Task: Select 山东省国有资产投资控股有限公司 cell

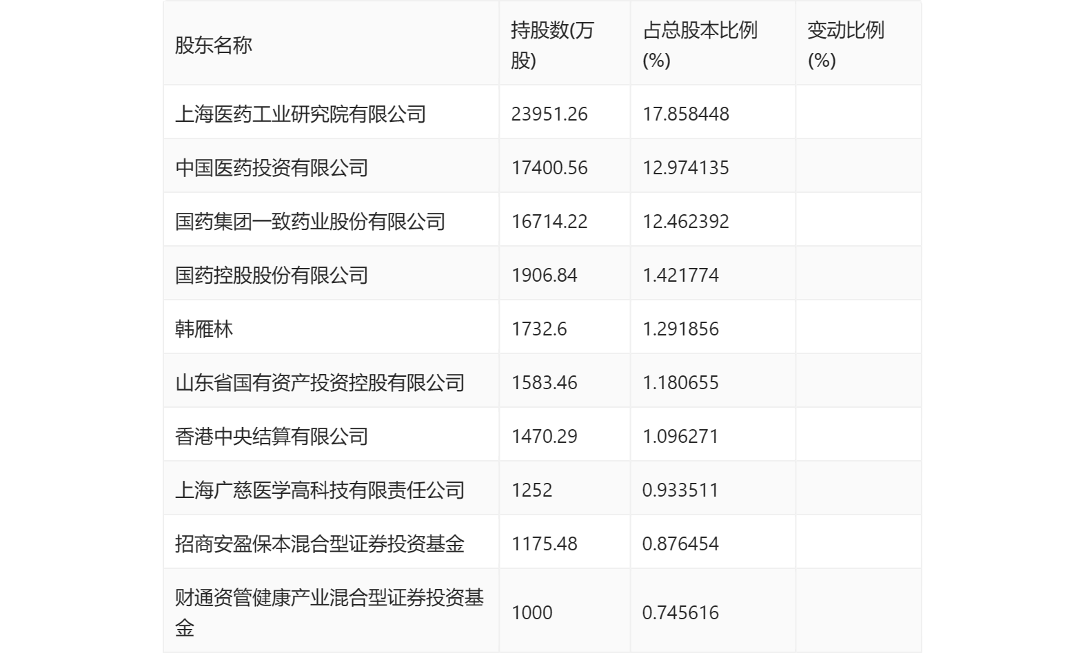Action: pyautogui.click(x=320, y=382)
